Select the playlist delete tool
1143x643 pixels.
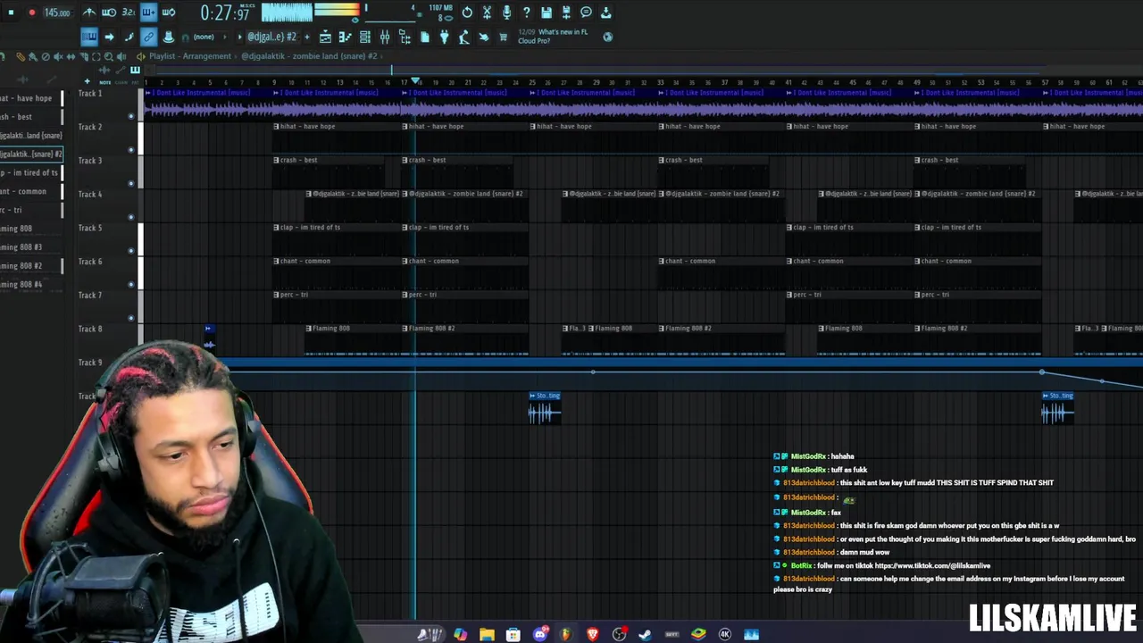(46, 56)
